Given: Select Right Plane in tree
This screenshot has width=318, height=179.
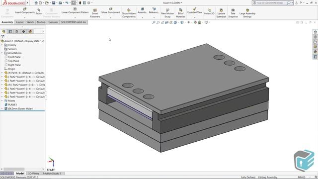Looking at the screenshot, I should point(12,65).
